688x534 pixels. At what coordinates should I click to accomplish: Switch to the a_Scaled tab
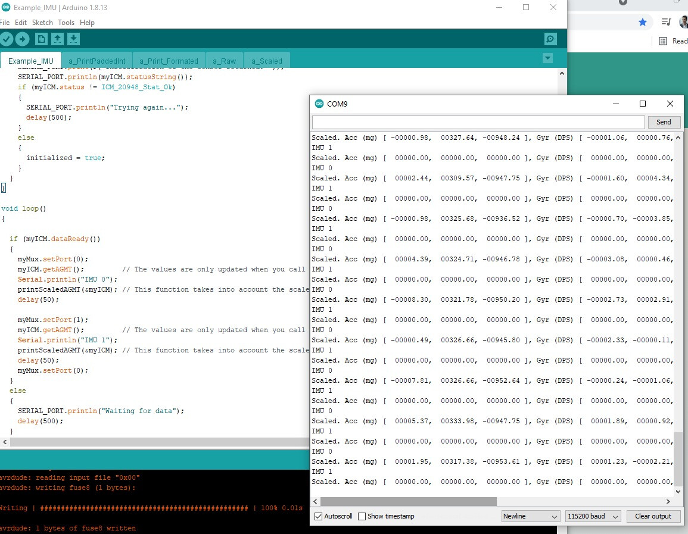[x=266, y=61]
